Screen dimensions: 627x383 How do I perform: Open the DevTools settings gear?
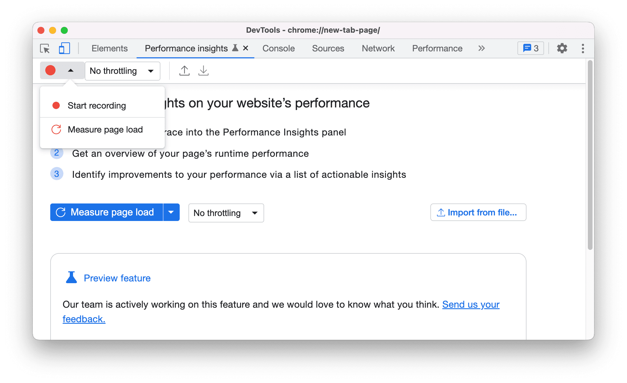click(561, 48)
